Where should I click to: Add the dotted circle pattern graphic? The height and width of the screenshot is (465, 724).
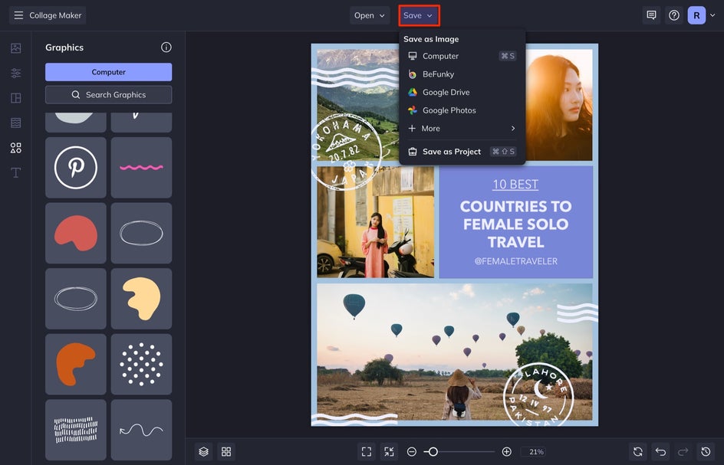[x=141, y=364]
